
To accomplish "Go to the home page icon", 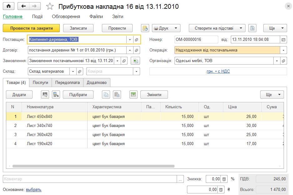I will [8, 6].
